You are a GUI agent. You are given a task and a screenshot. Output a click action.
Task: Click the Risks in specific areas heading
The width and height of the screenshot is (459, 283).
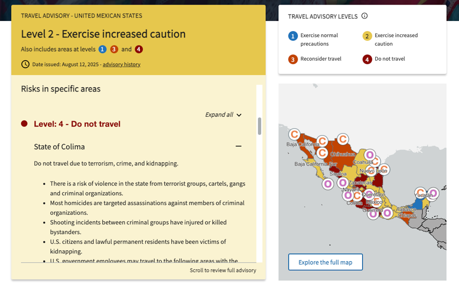(x=61, y=89)
